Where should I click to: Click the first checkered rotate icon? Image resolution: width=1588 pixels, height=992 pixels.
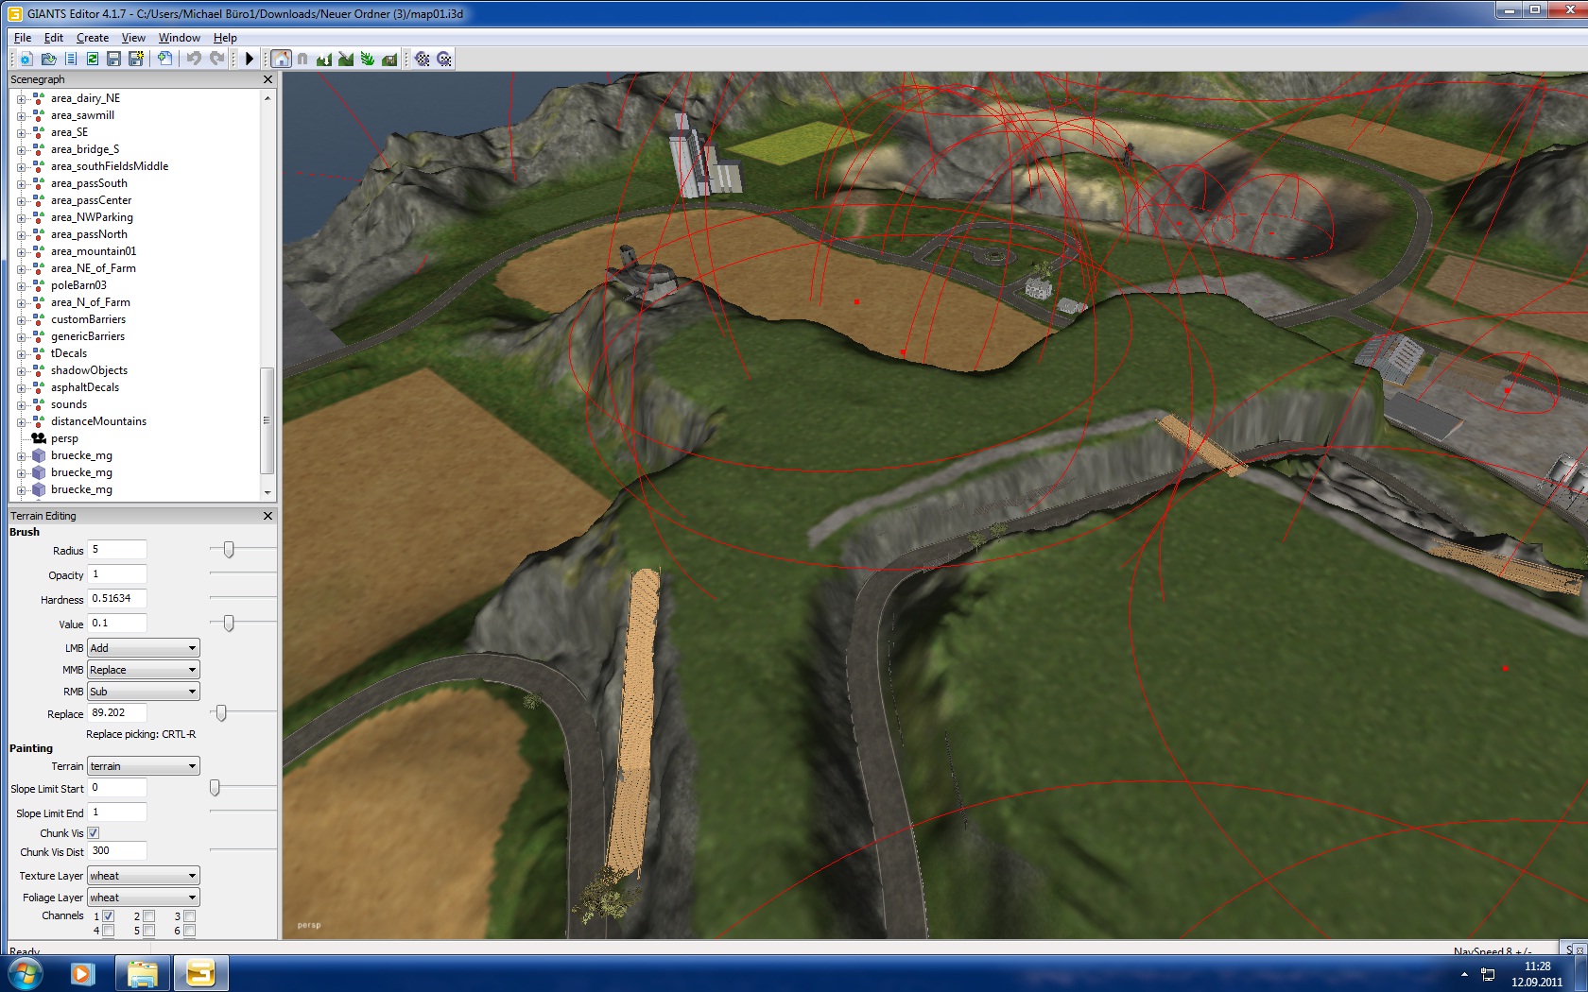423,59
